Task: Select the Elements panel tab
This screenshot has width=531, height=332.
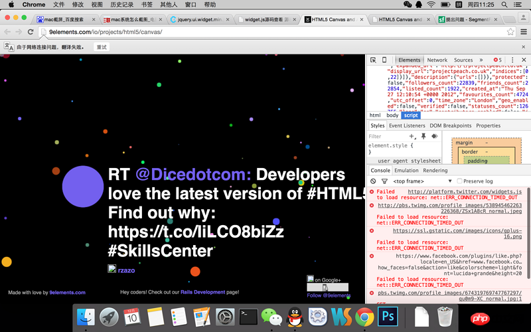Action: click(x=409, y=60)
